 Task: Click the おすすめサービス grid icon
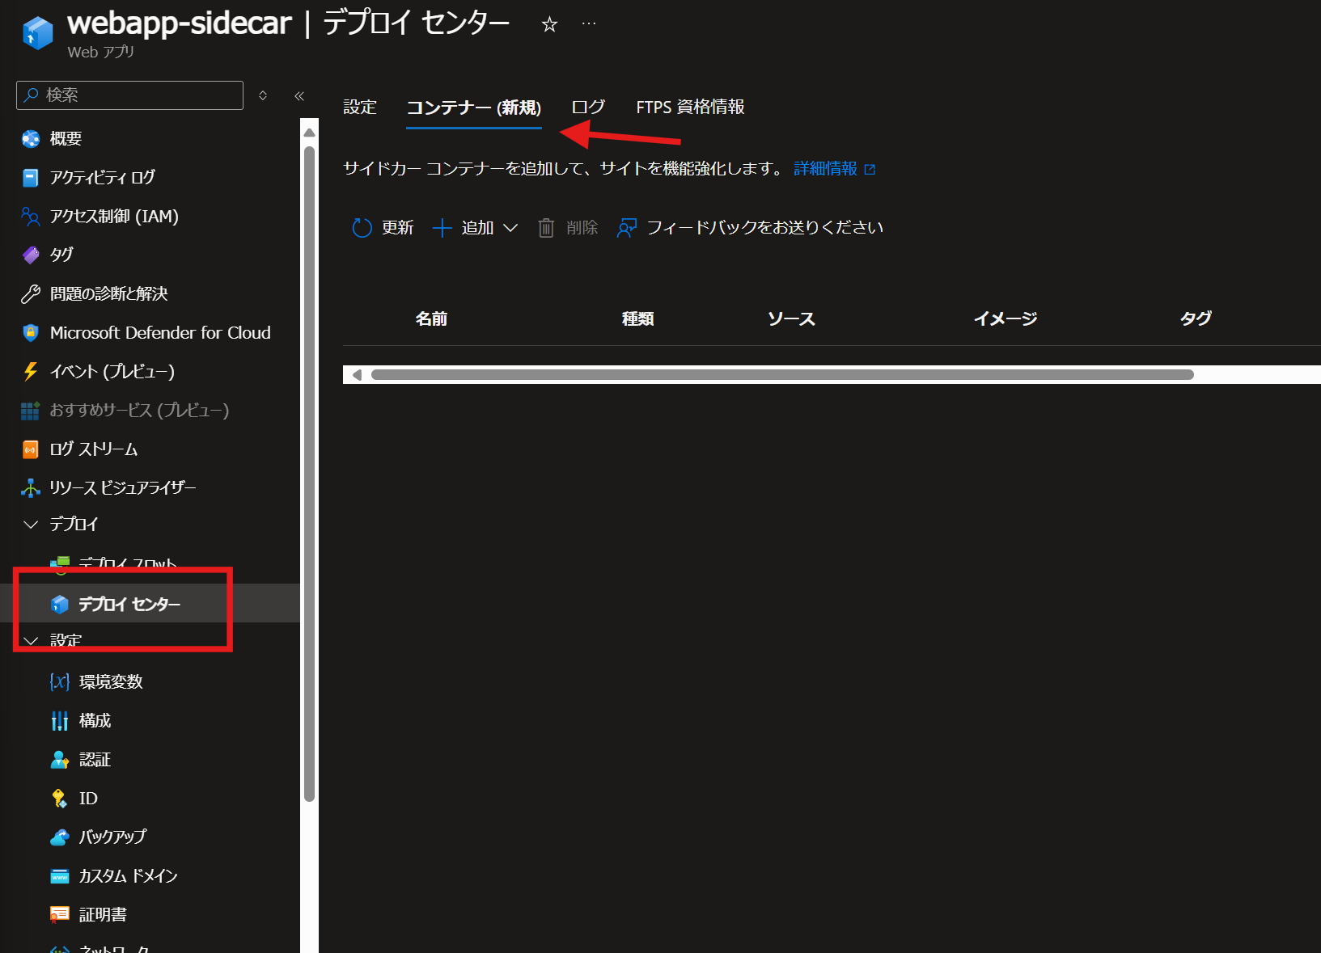(31, 411)
